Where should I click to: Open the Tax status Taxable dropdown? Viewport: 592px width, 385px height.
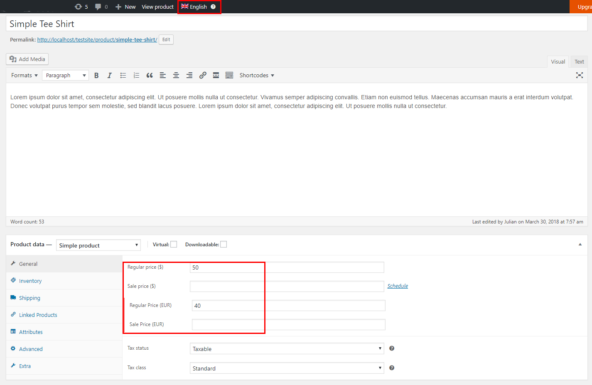(x=287, y=348)
